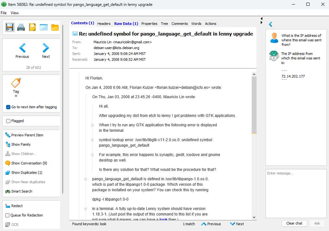Click the email envelope icon beside subject

click(75, 34)
